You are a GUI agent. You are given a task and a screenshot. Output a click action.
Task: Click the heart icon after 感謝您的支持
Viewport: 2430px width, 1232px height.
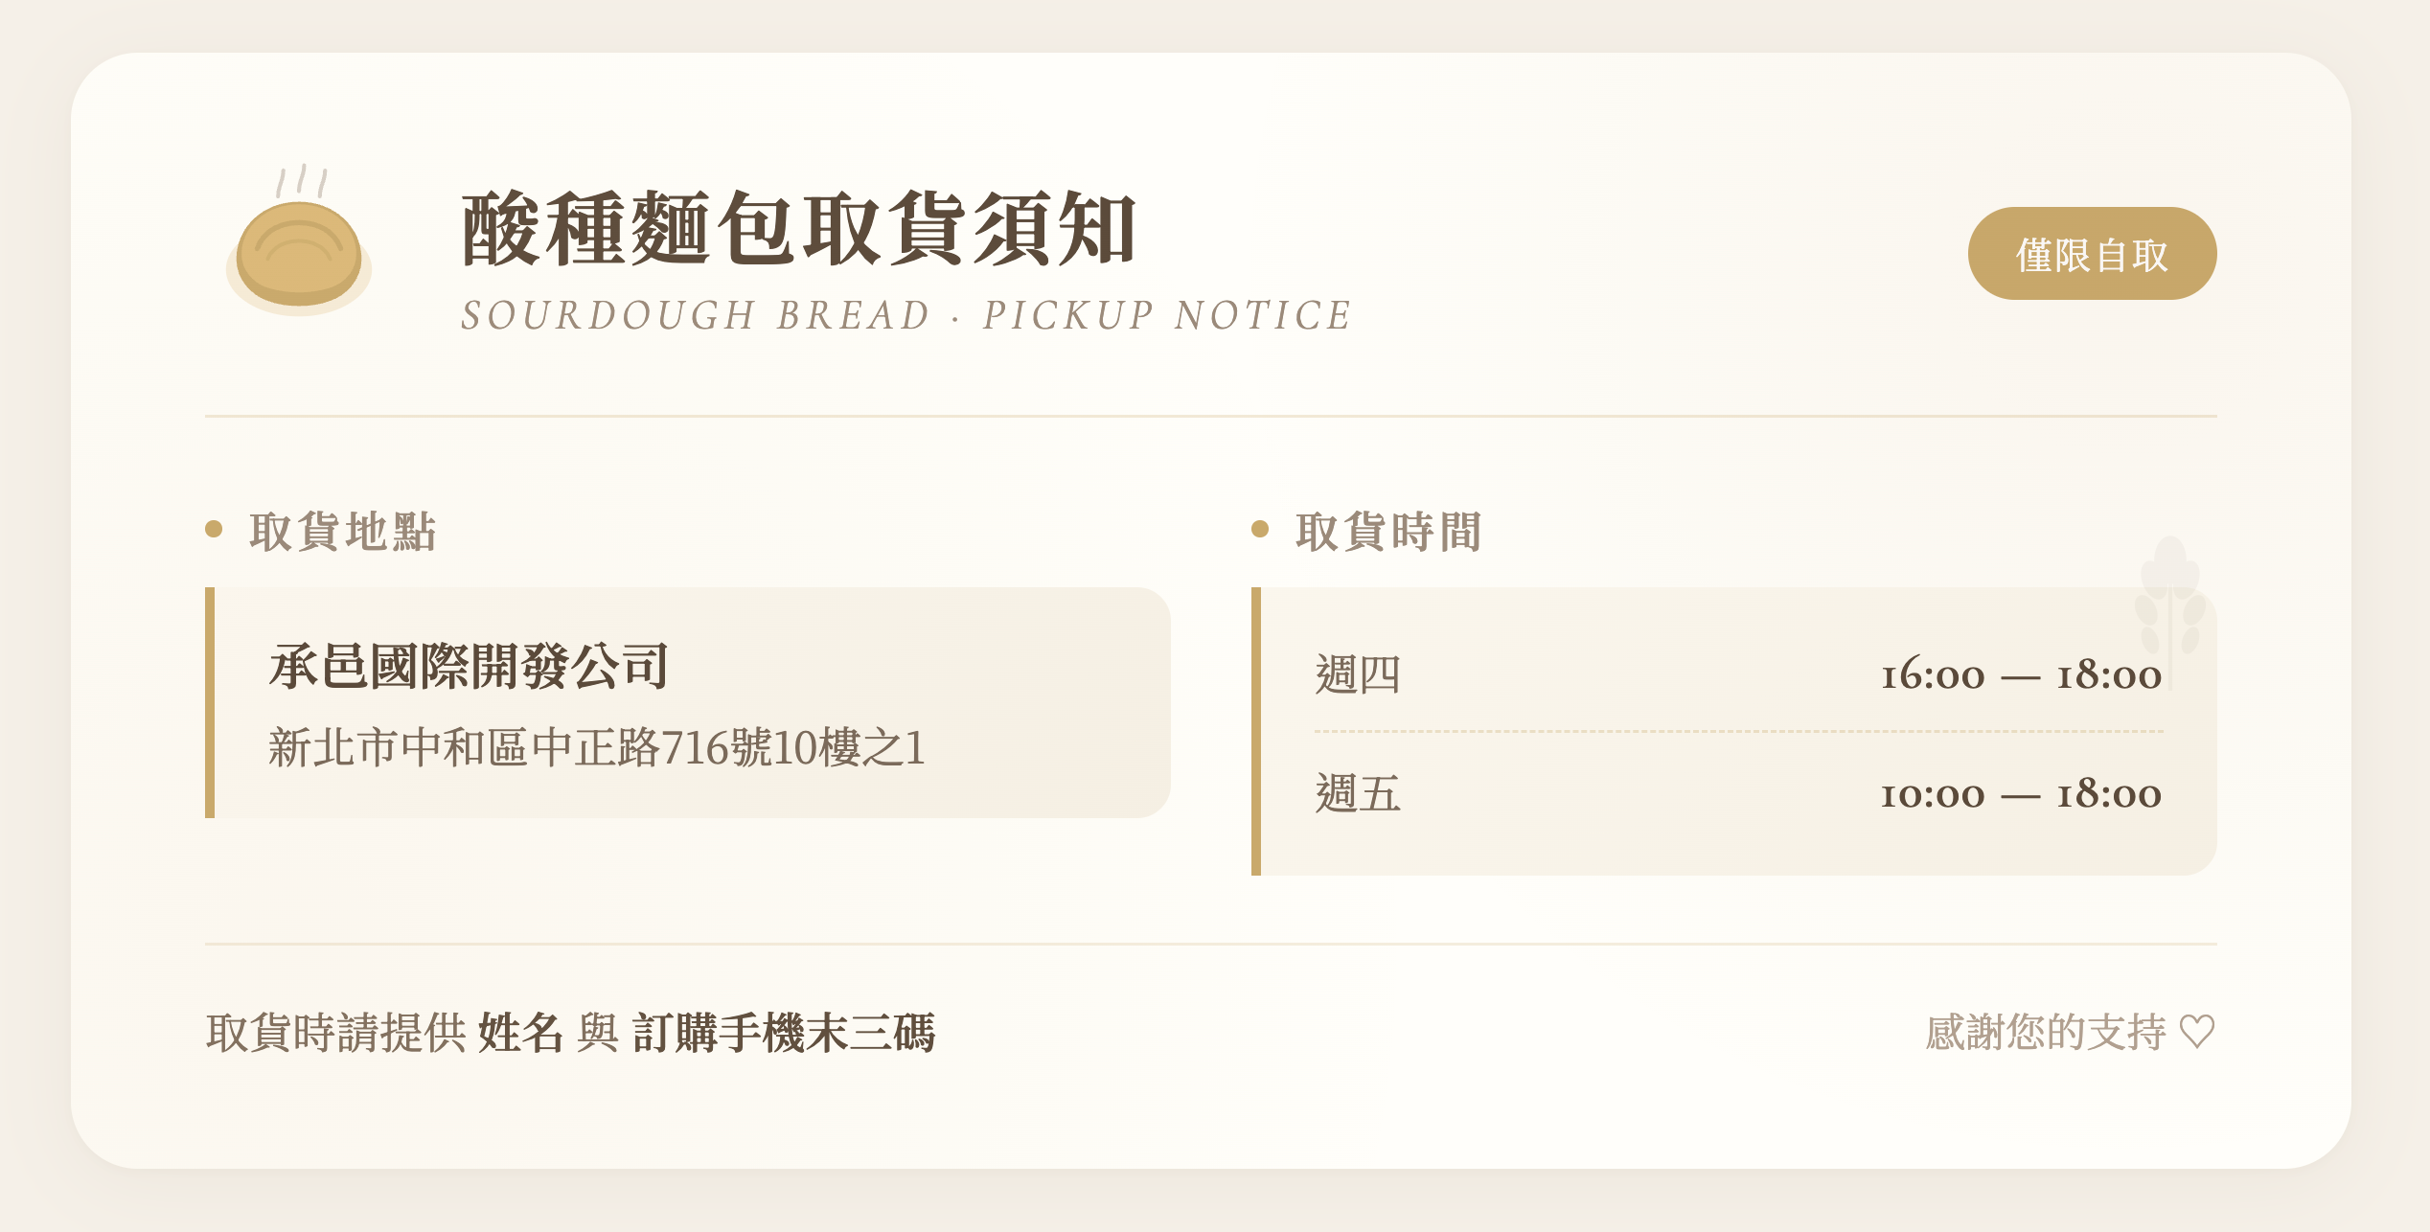point(2196,1032)
